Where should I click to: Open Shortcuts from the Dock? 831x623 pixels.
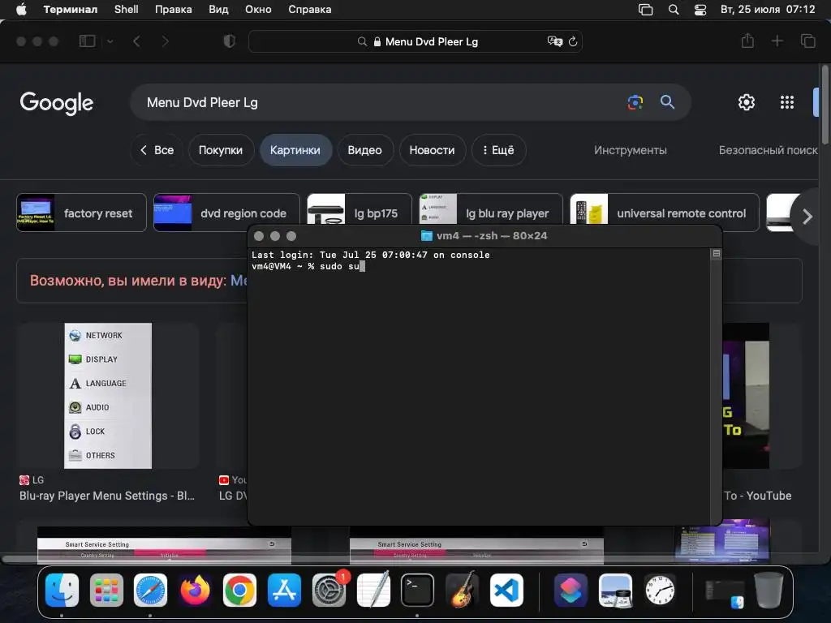571,591
